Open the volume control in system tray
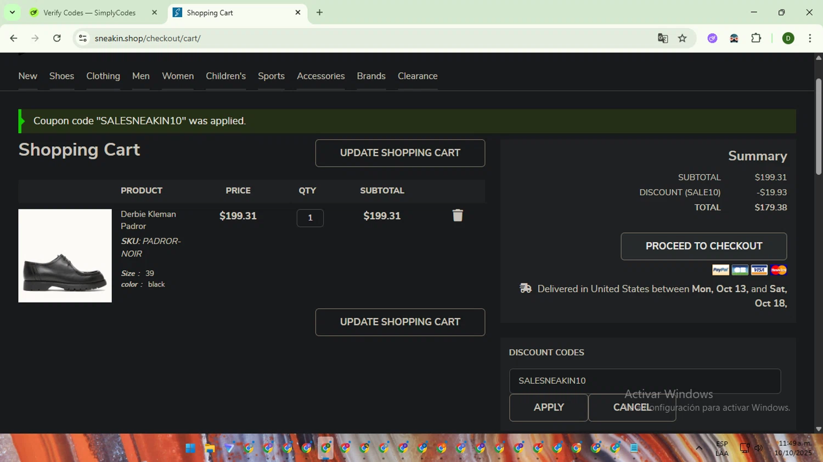This screenshot has height=462, width=823. pos(759,448)
